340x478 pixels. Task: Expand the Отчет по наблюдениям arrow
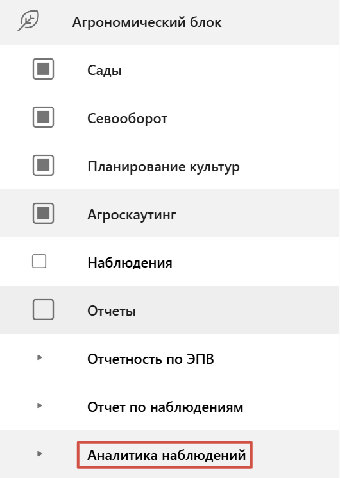pos(39,405)
